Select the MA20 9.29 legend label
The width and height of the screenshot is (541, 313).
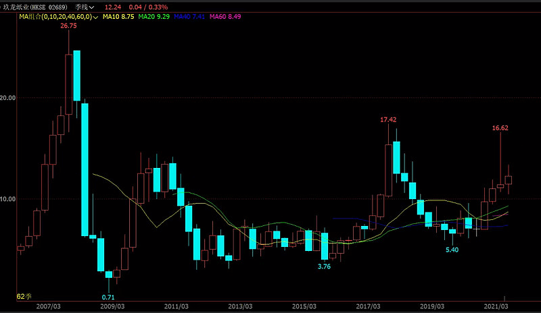click(154, 17)
